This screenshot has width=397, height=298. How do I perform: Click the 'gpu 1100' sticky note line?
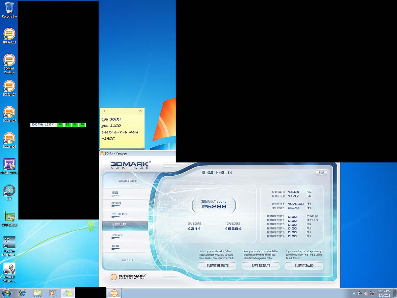coord(111,126)
